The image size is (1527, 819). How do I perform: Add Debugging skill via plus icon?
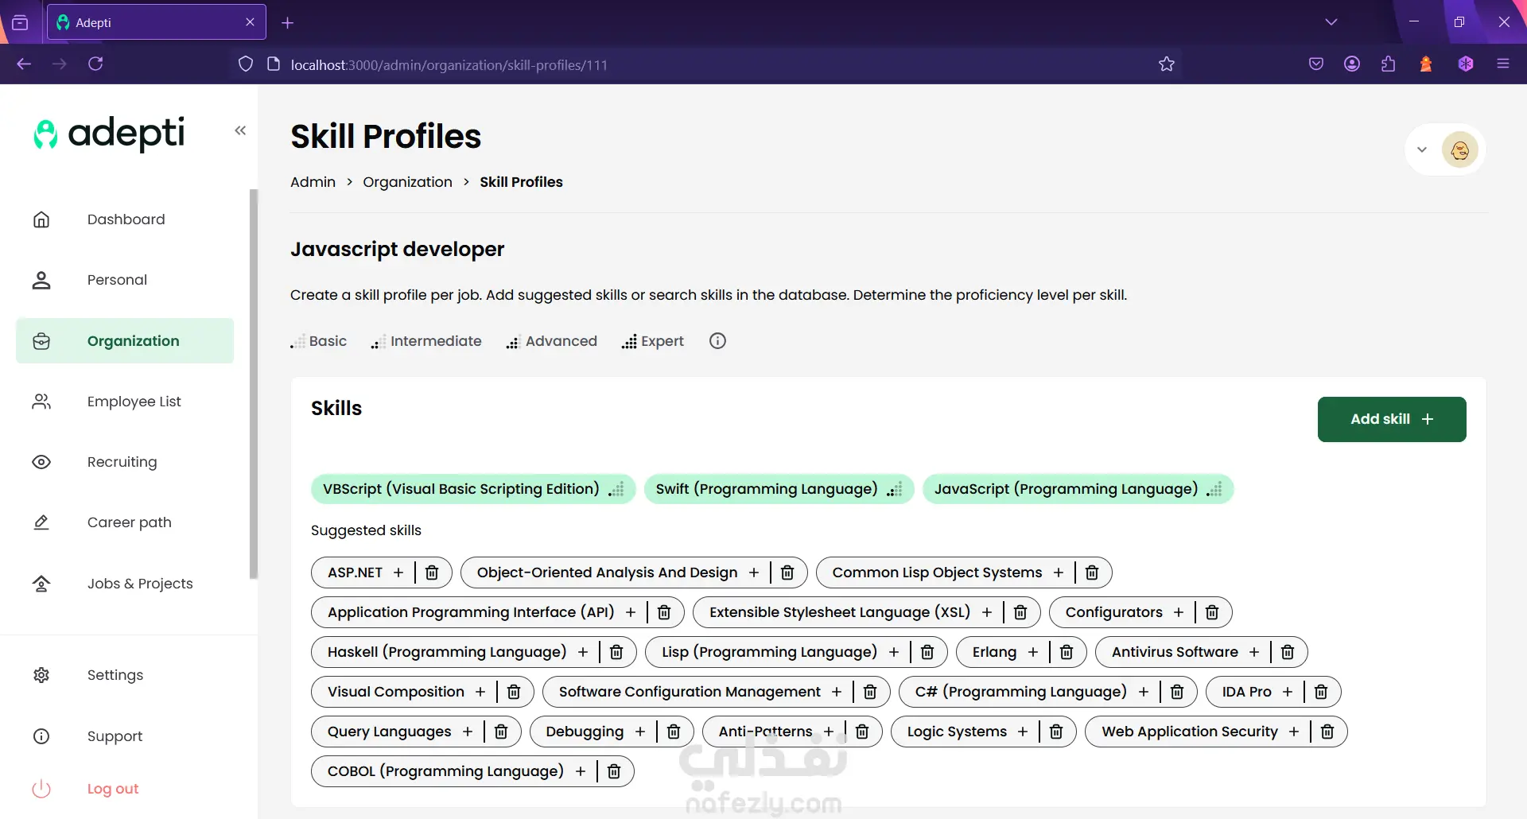[x=640, y=732]
